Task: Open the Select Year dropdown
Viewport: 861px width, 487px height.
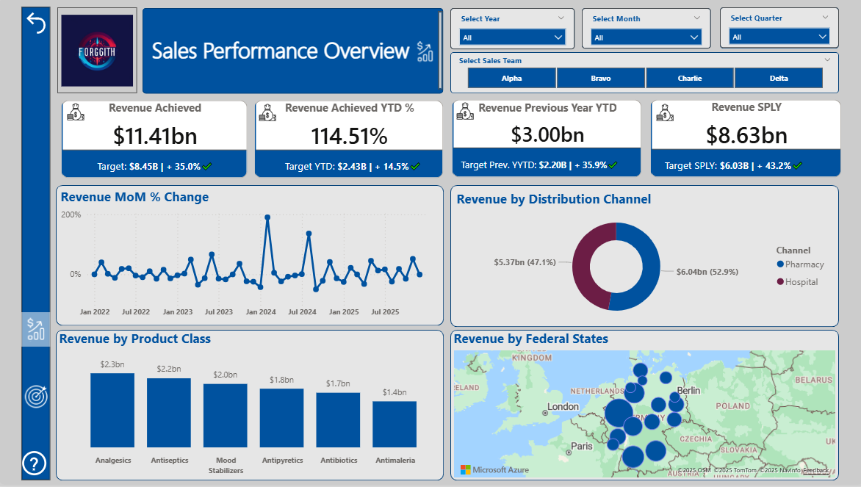Action: [512, 37]
